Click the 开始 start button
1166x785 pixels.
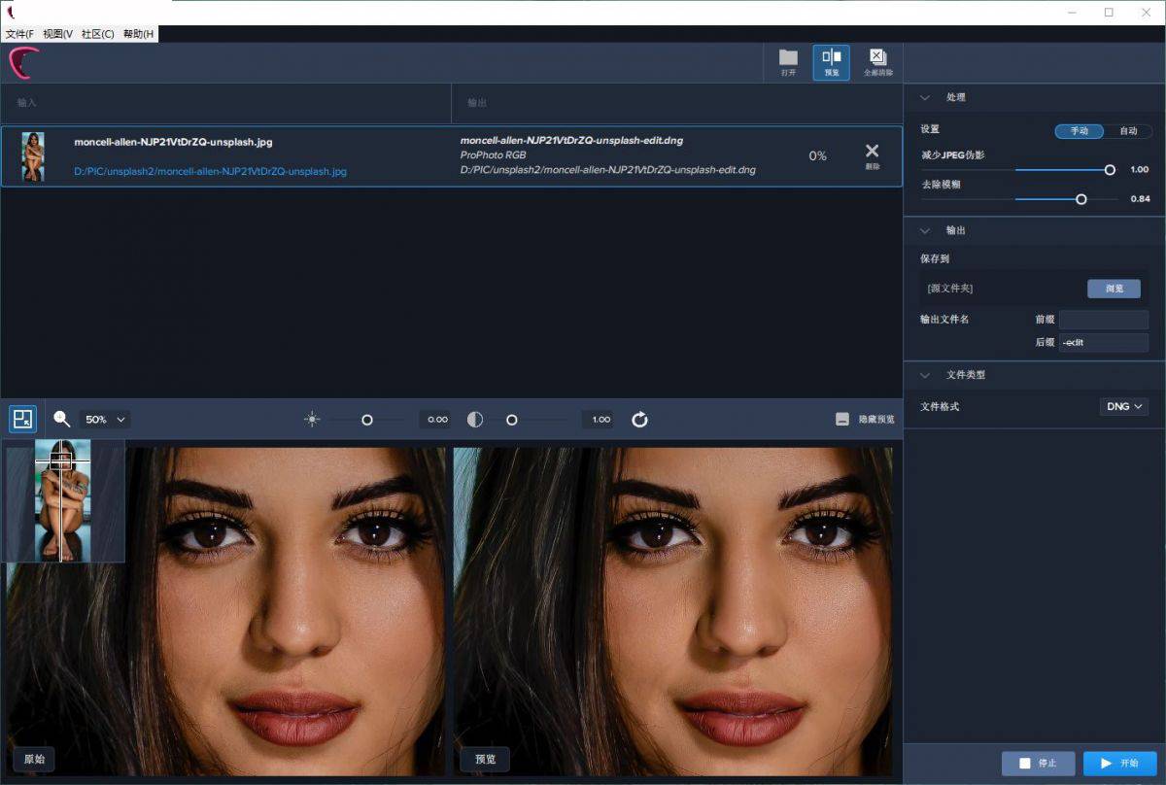(x=1120, y=764)
